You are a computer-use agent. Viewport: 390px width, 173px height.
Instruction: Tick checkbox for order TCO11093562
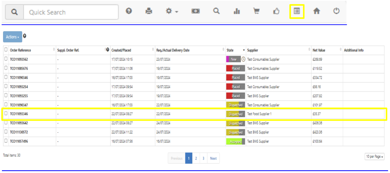[x=6, y=59]
